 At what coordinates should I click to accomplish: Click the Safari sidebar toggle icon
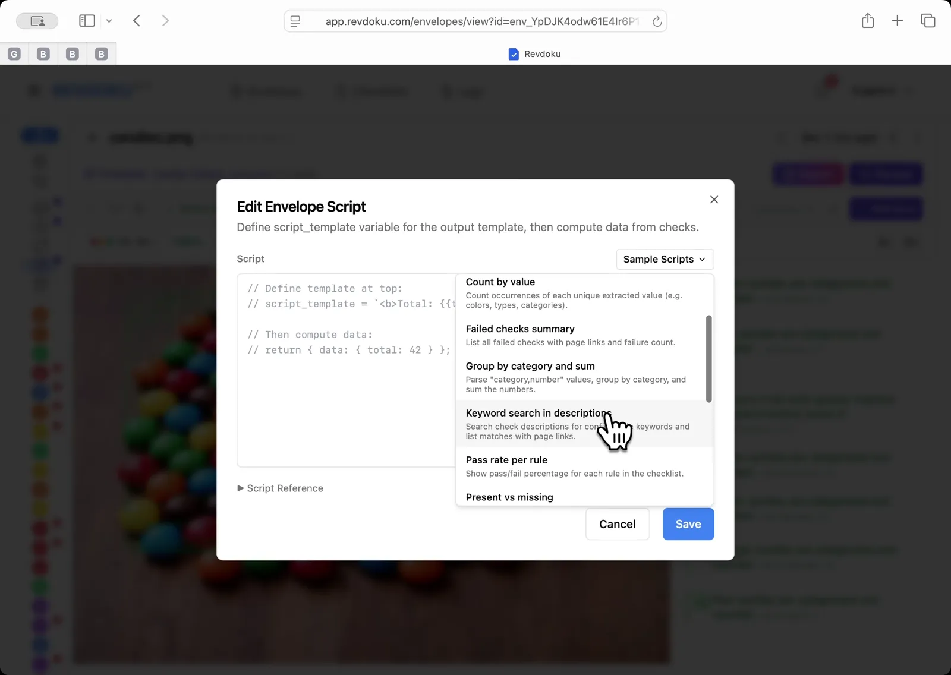tap(87, 21)
